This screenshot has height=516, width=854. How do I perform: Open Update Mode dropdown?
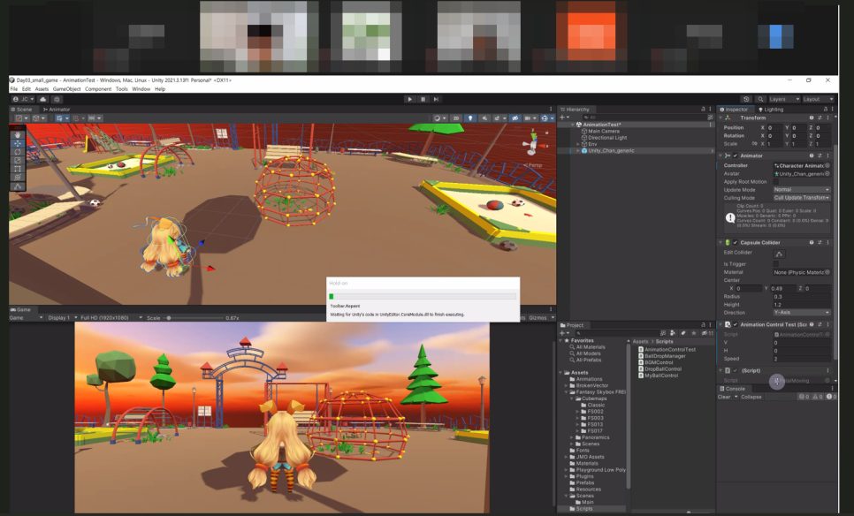pyautogui.click(x=801, y=190)
